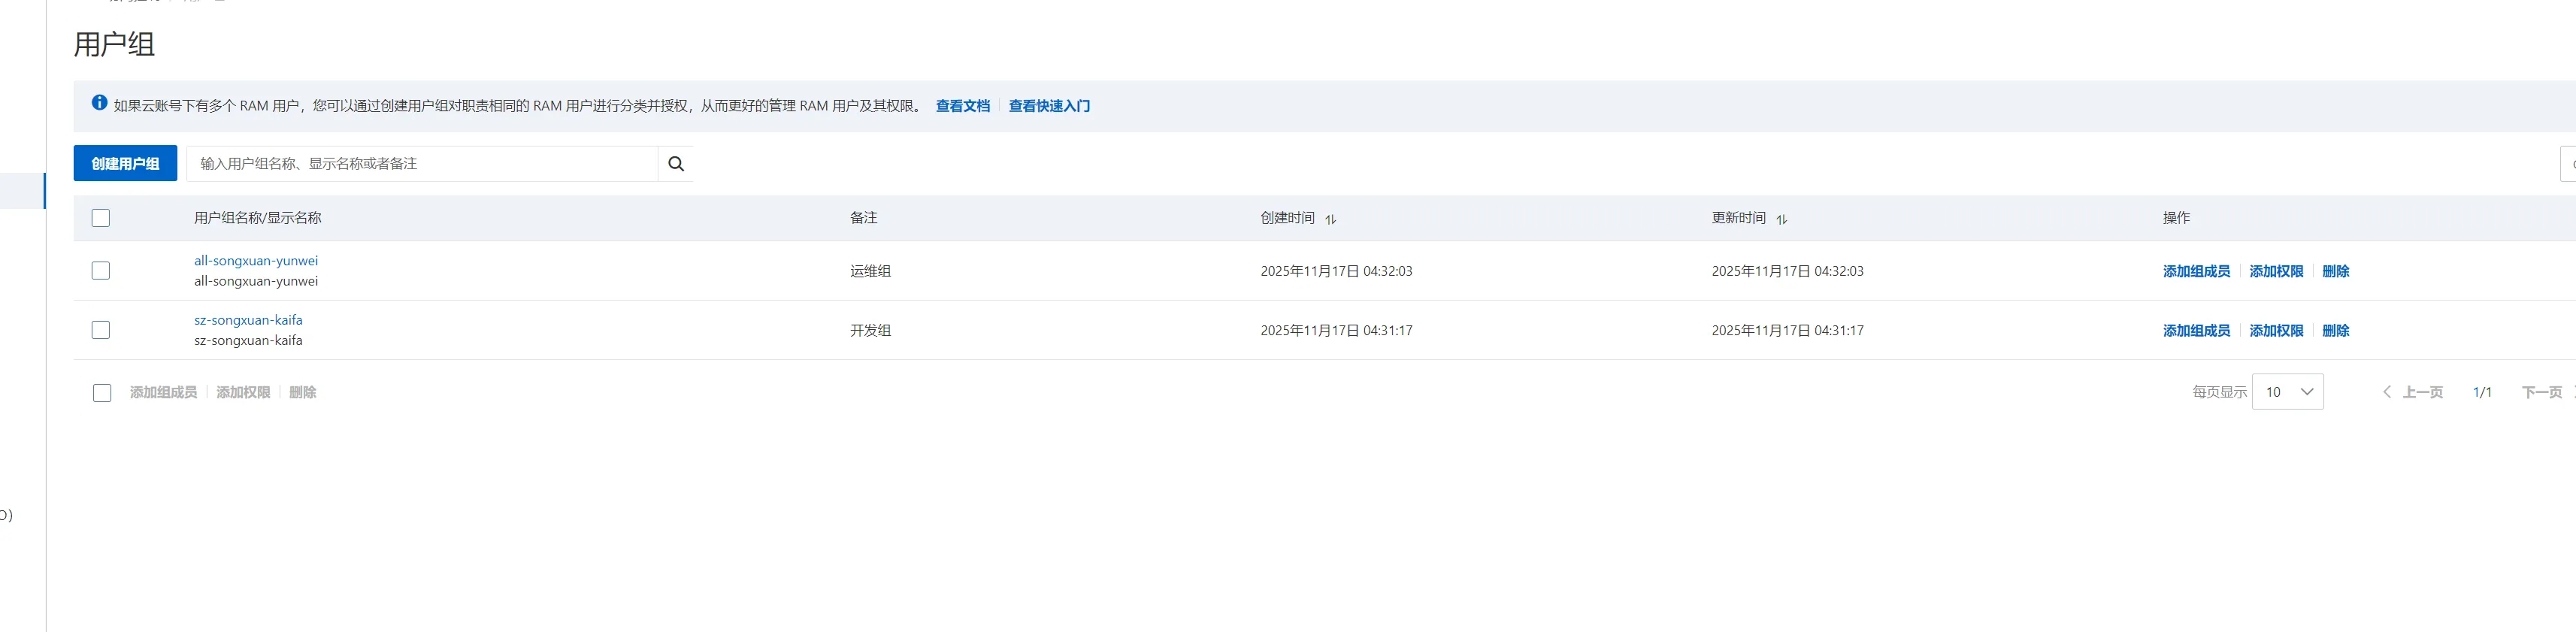Click View Documentation link in banner

click(962, 106)
